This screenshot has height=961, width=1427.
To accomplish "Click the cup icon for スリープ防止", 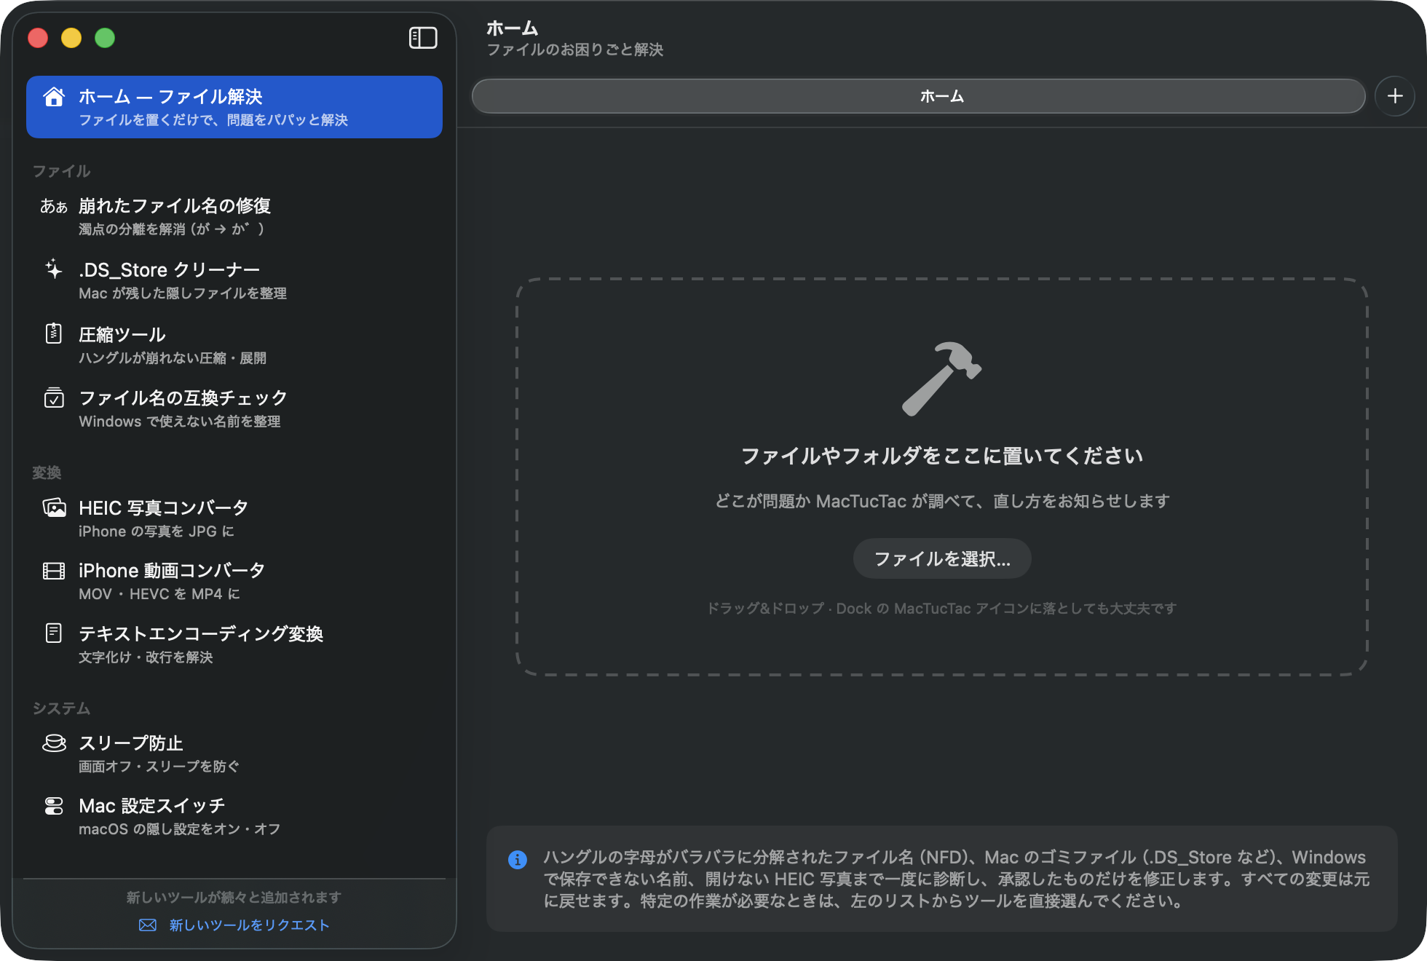I will pyautogui.click(x=54, y=743).
